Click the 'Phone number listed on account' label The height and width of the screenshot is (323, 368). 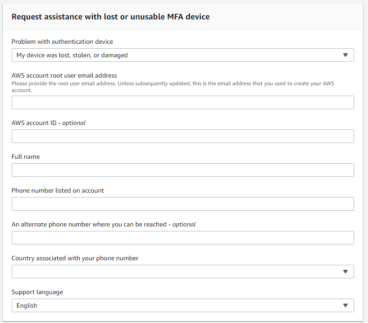(x=58, y=190)
